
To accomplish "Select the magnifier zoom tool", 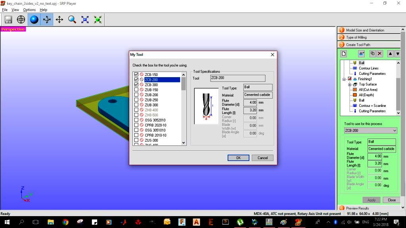I will point(72,20).
